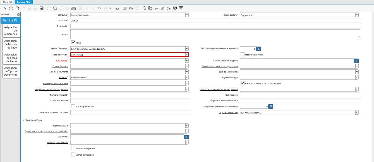374x162 pixels.
Task: Enable the Modifique el Precio checkbox
Action: (243, 55)
